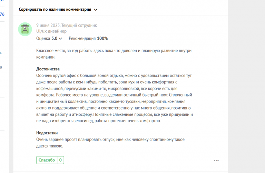Click the green monster reviewer avatar

25,30
